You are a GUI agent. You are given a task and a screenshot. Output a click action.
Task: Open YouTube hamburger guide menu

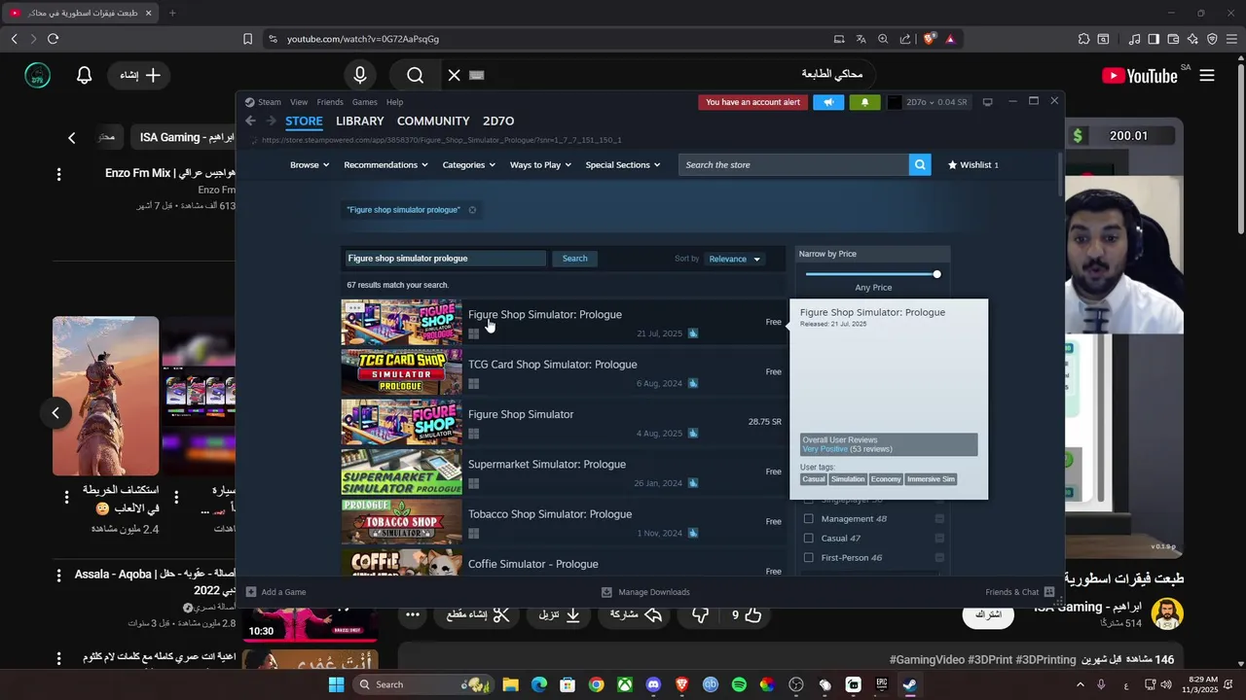coord(1207,75)
